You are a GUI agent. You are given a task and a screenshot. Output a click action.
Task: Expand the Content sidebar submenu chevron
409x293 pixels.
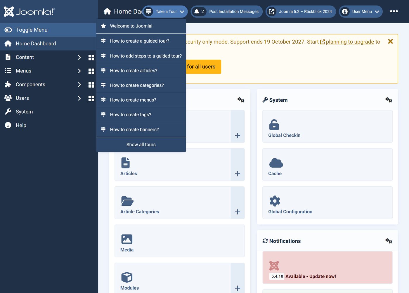(x=79, y=57)
